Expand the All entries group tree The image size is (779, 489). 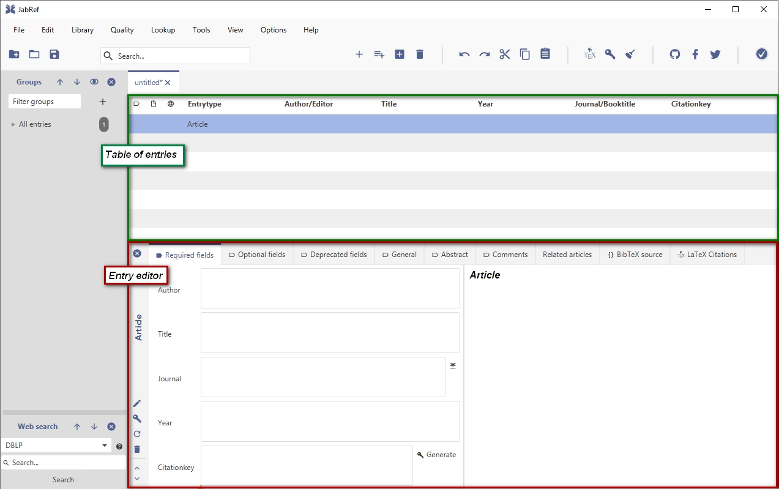click(x=13, y=124)
